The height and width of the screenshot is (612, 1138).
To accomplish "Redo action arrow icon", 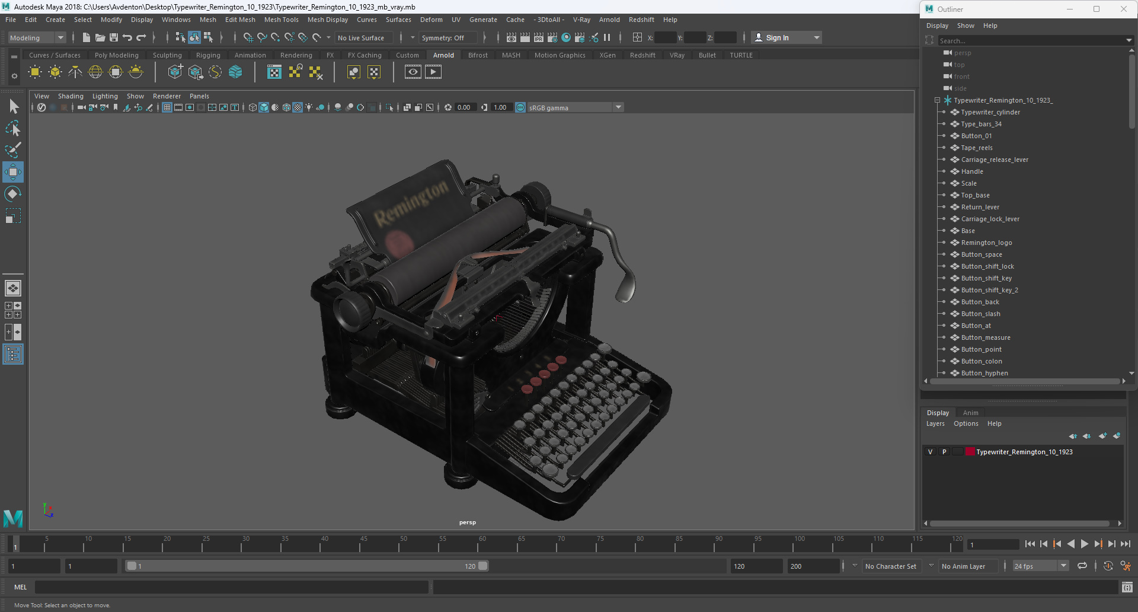I will pyautogui.click(x=141, y=37).
